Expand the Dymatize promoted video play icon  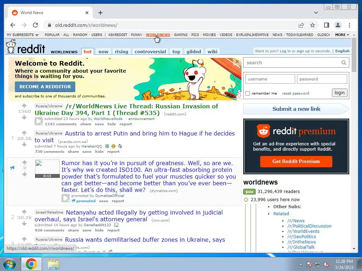tap(65, 198)
